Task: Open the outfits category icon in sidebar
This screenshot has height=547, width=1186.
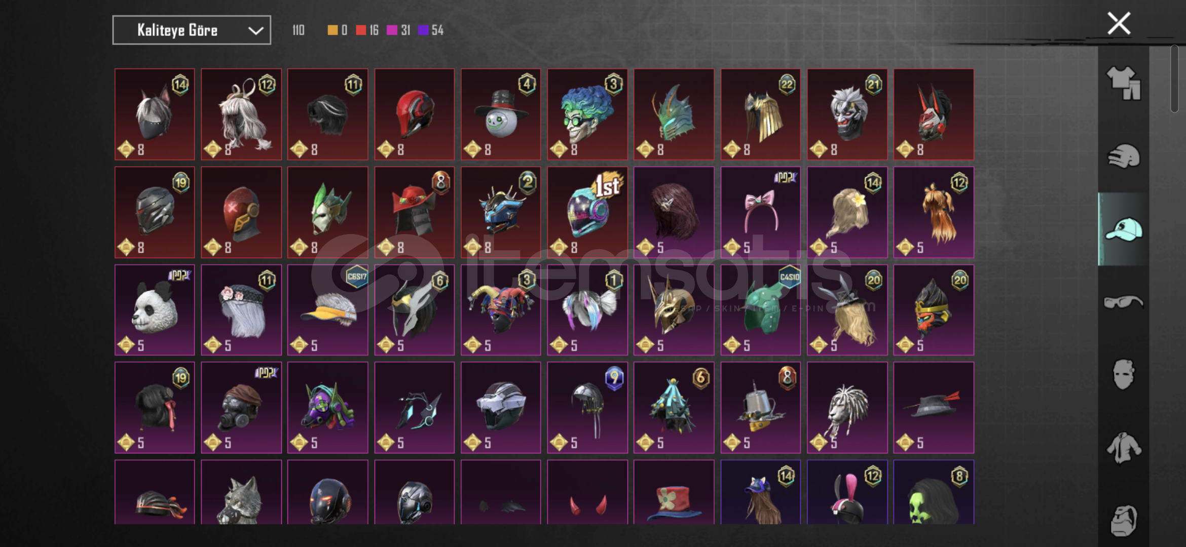Action: coord(1123,83)
